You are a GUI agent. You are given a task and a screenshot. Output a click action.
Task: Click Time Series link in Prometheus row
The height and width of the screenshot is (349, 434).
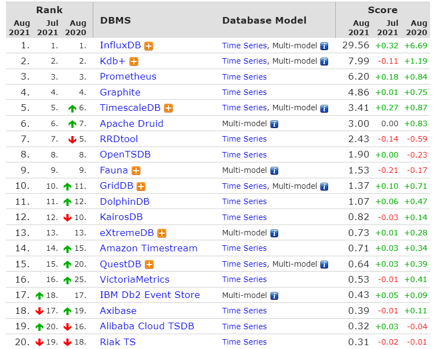pyautogui.click(x=244, y=77)
